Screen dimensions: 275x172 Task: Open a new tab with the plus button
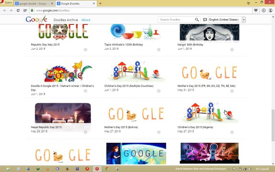(100, 3)
